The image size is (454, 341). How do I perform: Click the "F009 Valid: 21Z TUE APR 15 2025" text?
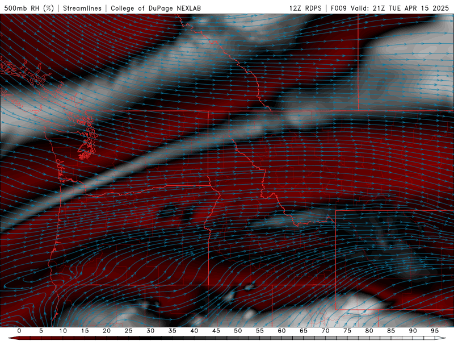tap(390, 8)
